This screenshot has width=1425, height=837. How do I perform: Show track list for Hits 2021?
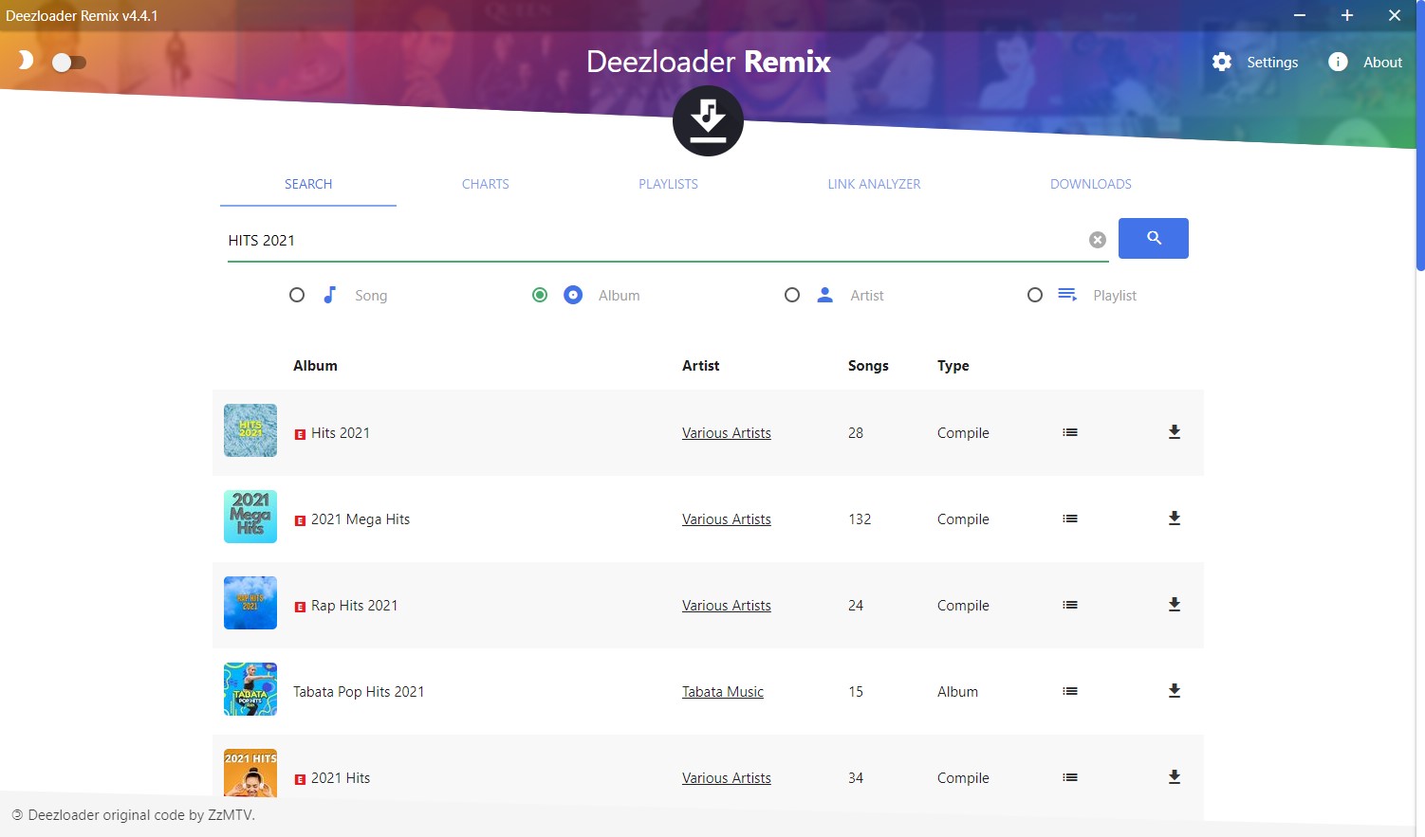[x=1070, y=432]
